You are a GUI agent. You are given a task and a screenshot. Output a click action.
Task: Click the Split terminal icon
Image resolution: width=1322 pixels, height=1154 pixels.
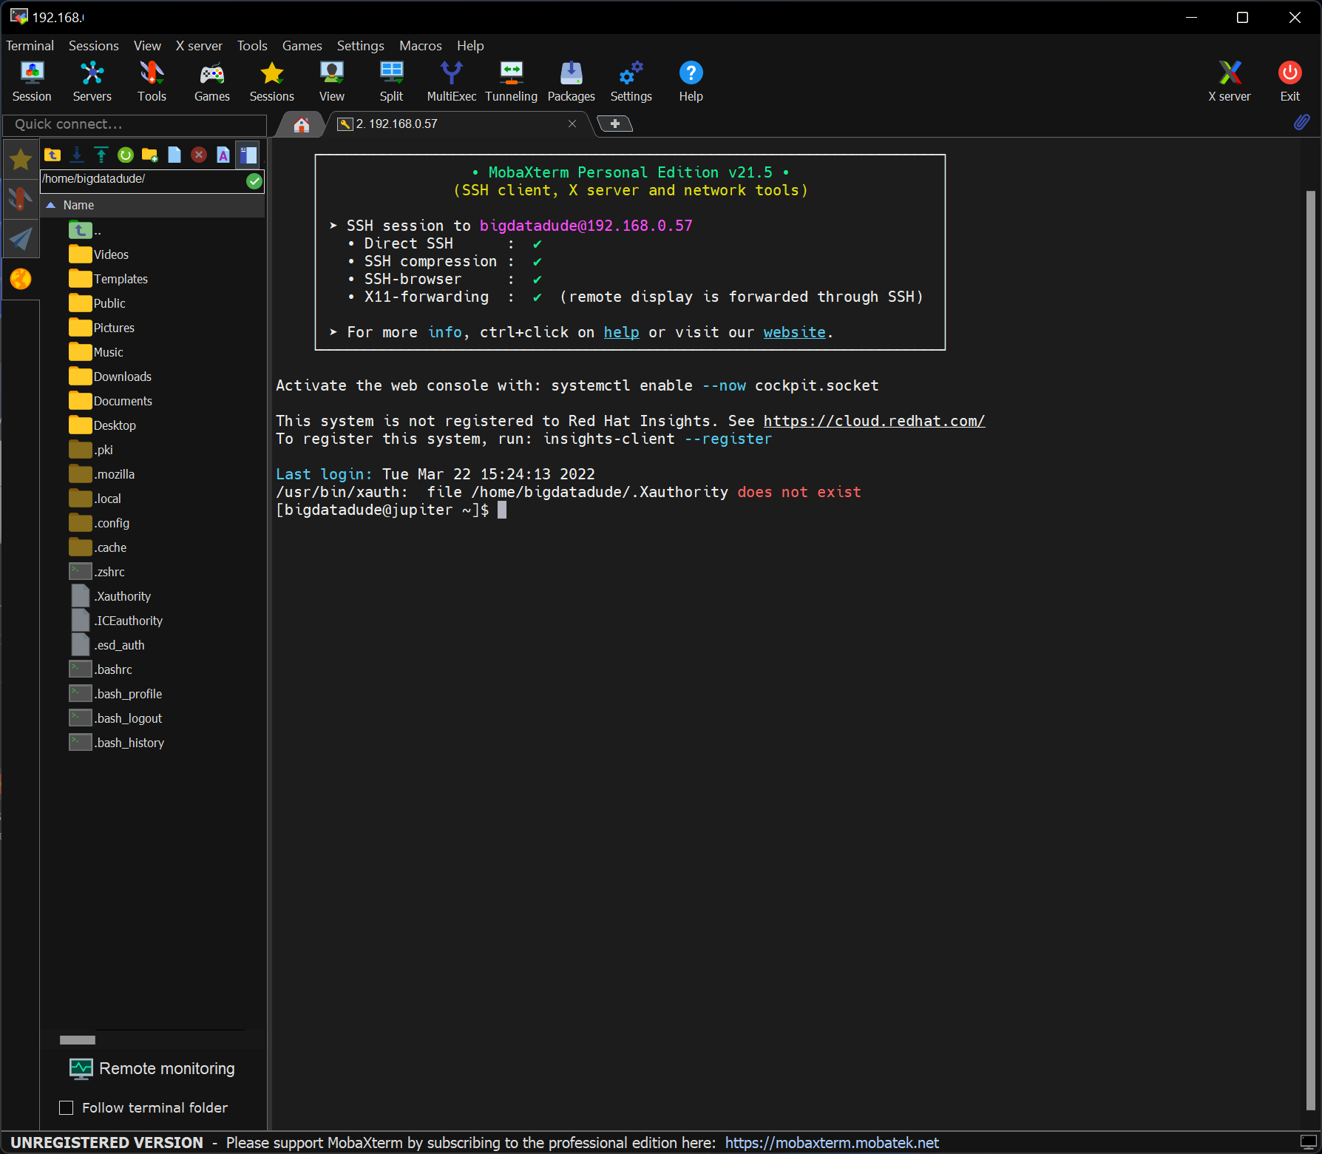(x=391, y=81)
